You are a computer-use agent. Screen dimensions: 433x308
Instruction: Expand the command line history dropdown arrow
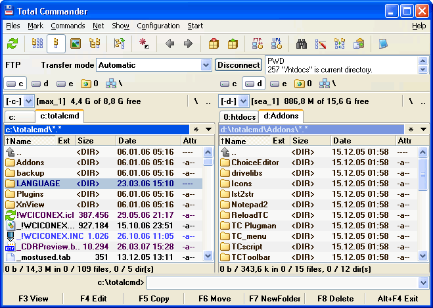coord(423,283)
